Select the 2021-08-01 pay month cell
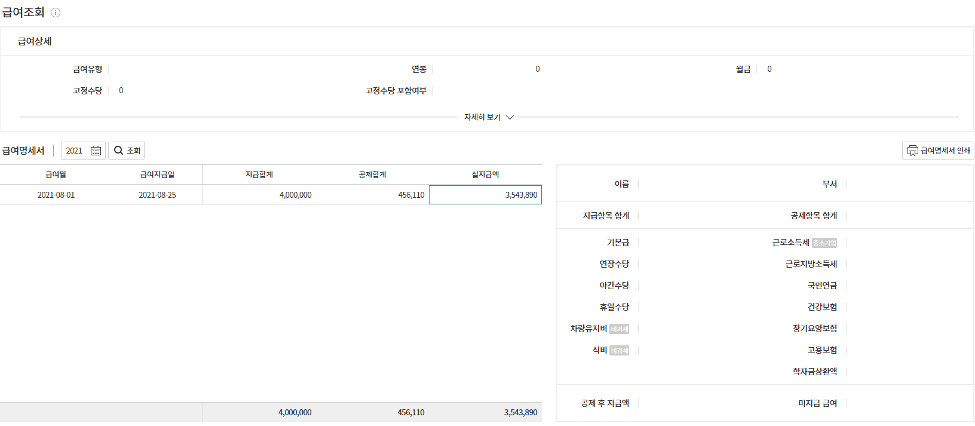Image resolution: width=975 pixels, height=426 pixels. 56,195
